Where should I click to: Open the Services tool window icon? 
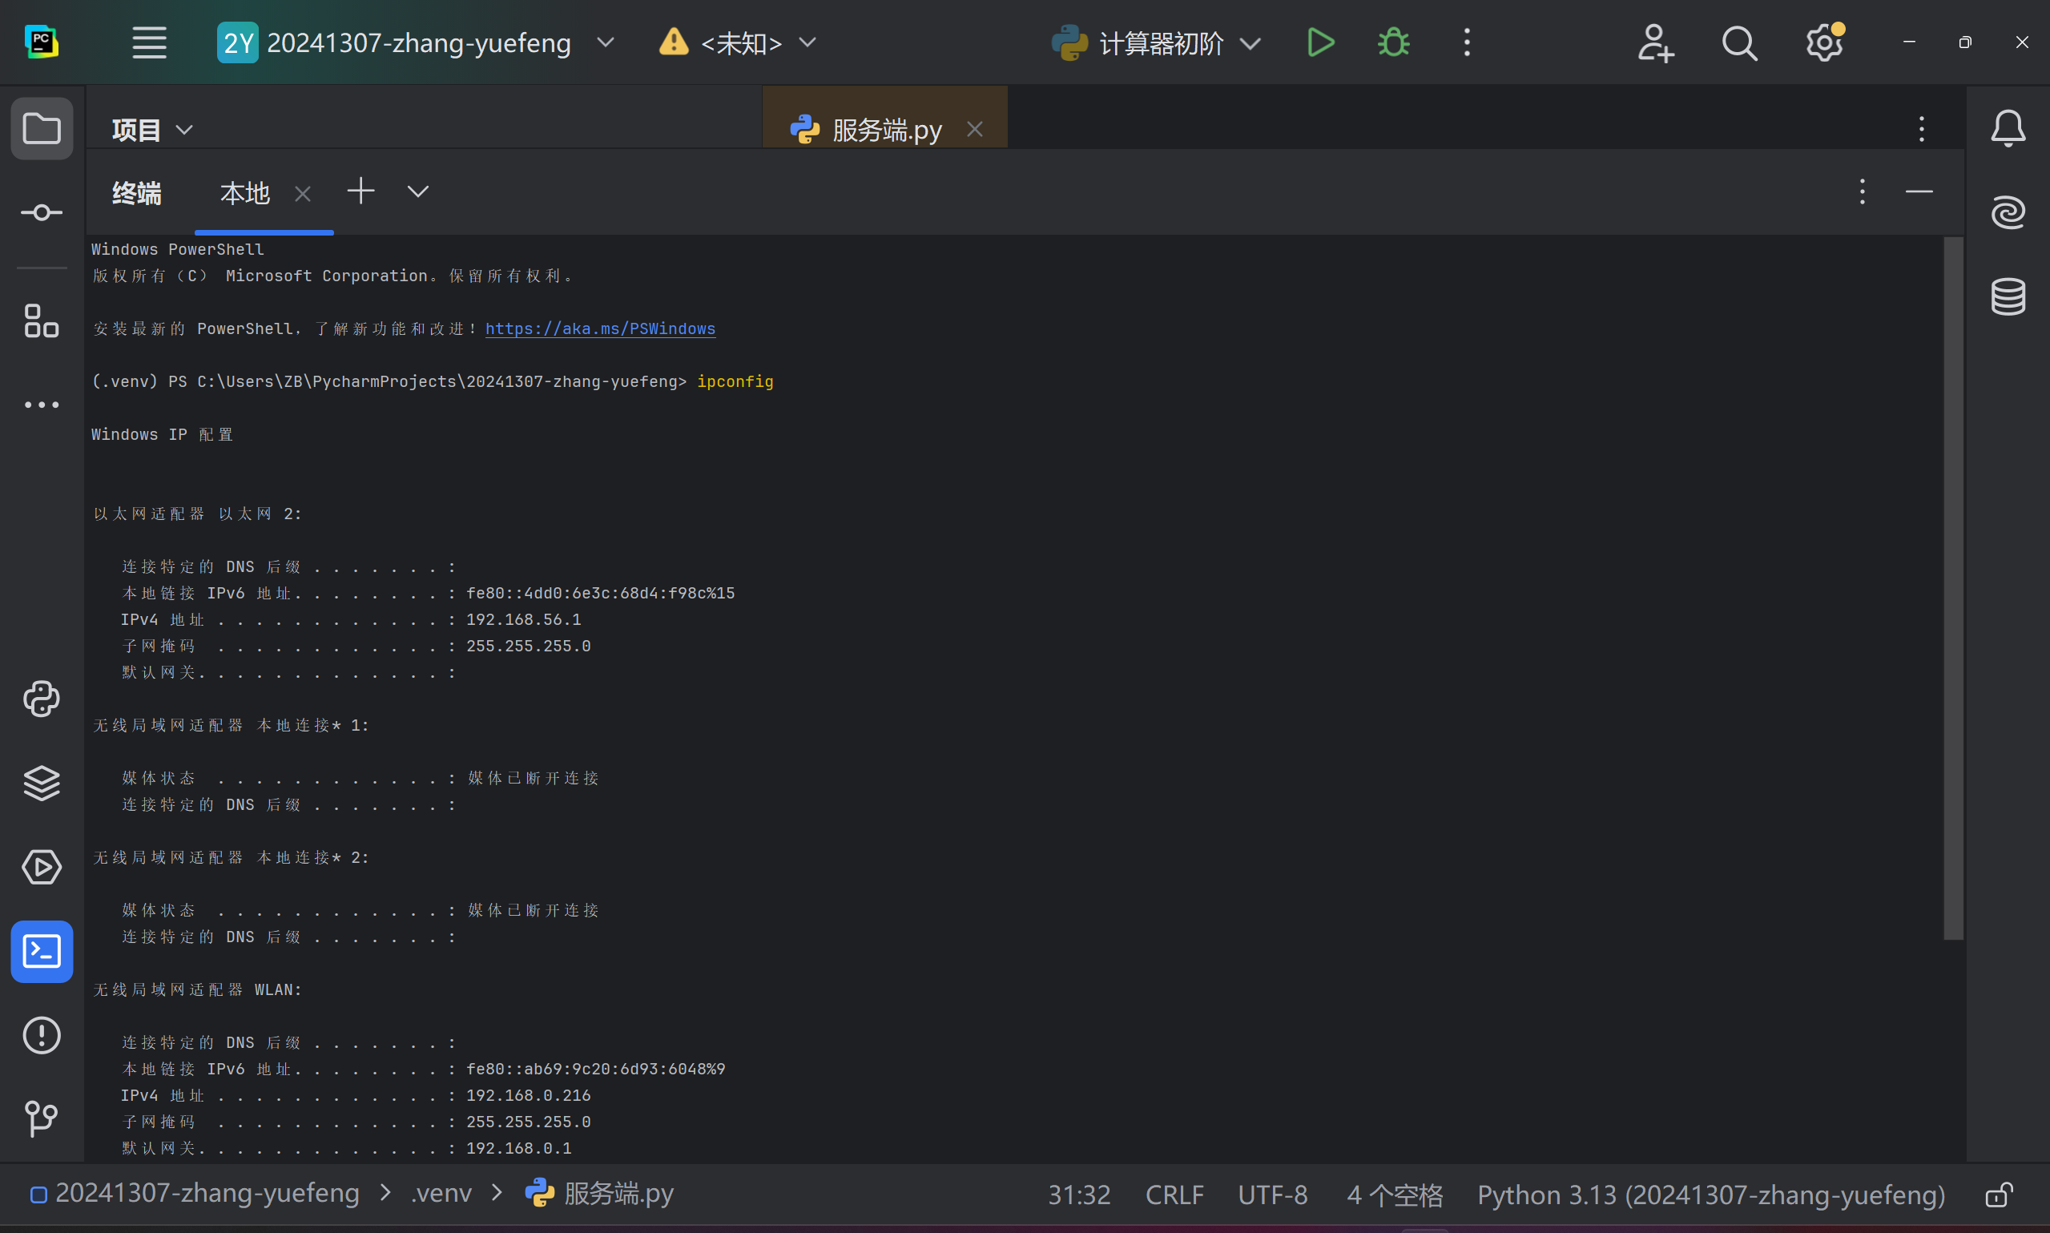pyautogui.click(x=42, y=867)
